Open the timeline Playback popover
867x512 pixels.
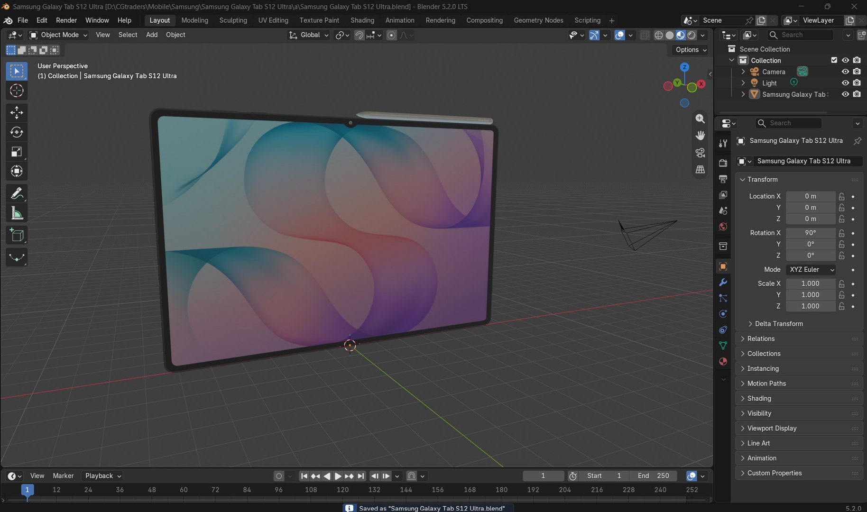click(103, 476)
